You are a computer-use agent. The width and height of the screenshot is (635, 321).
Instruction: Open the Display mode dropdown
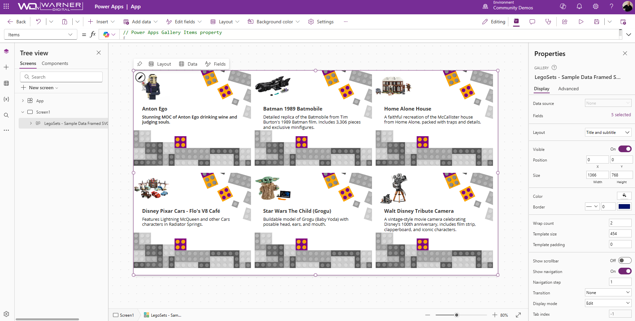pos(608,303)
